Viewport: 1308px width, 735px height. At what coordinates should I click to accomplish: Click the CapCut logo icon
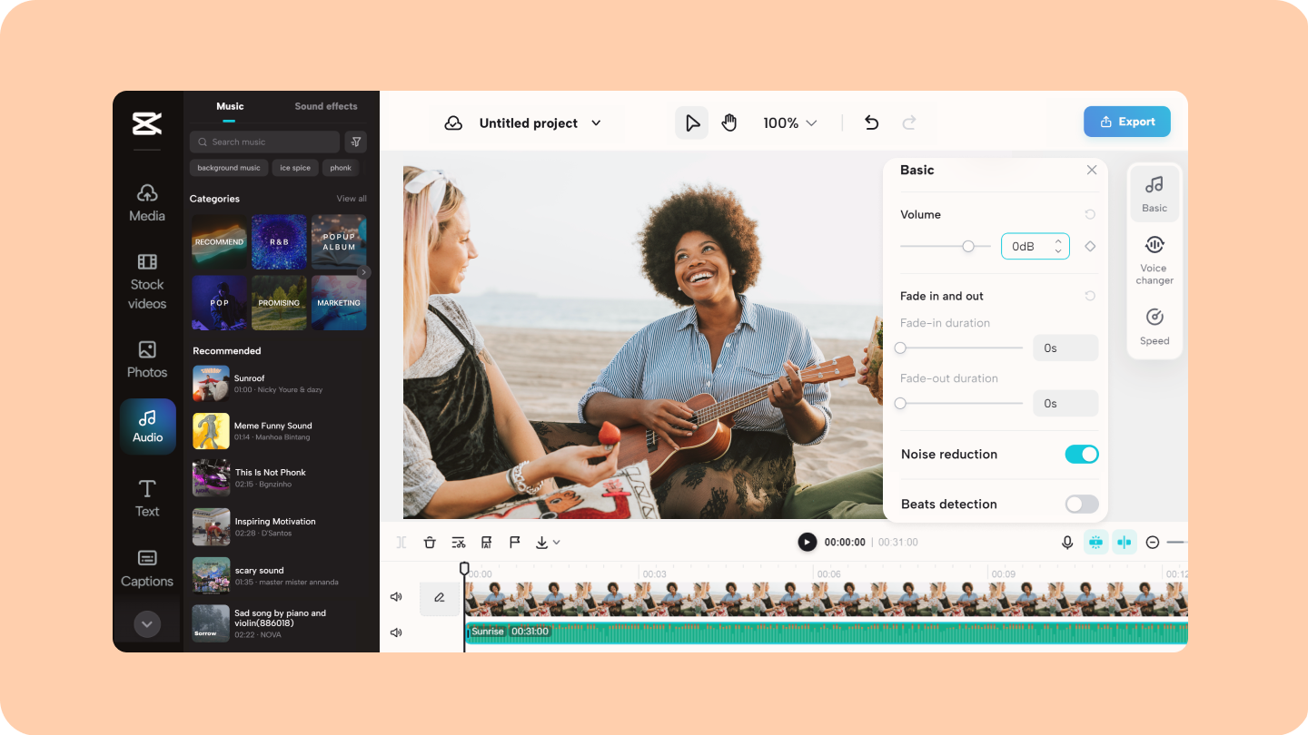point(147,123)
